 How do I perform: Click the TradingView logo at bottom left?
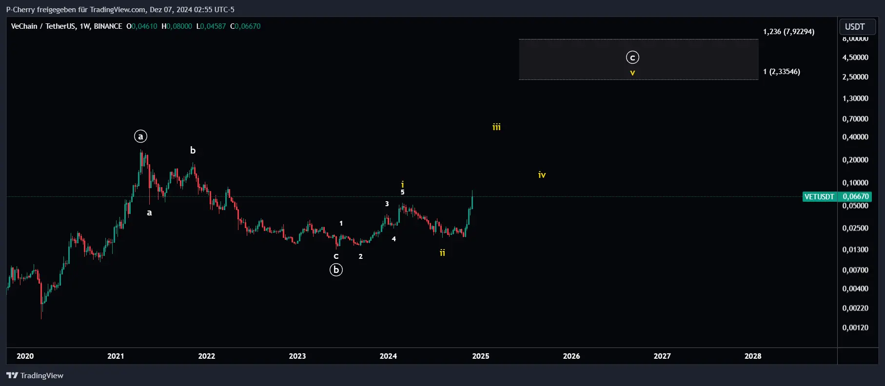point(35,375)
